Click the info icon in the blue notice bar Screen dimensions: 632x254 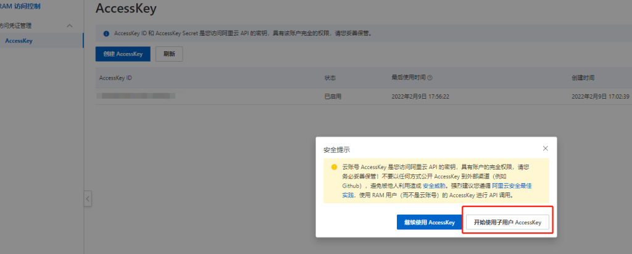click(106, 34)
